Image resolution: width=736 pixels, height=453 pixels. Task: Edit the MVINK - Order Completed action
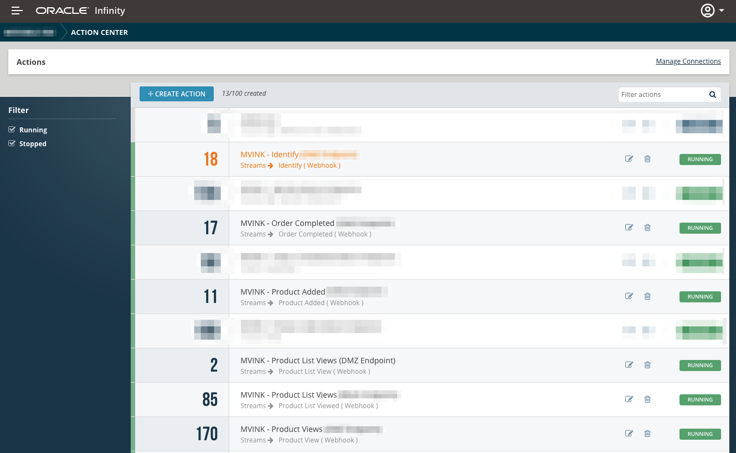click(629, 228)
